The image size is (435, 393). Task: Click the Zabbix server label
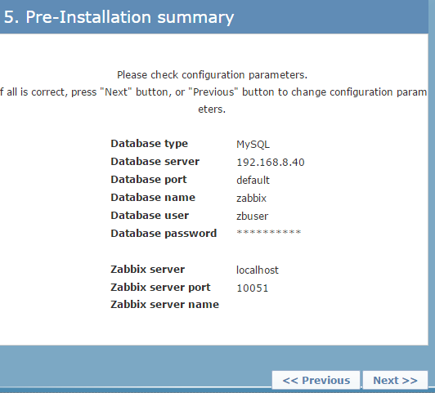pos(147,269)
